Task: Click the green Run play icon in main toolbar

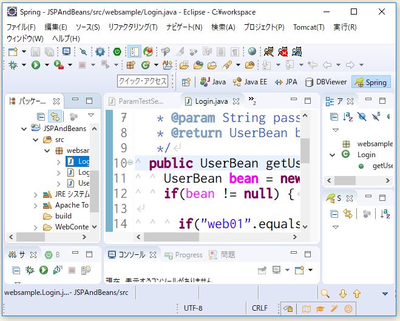Action: (36, 65)
